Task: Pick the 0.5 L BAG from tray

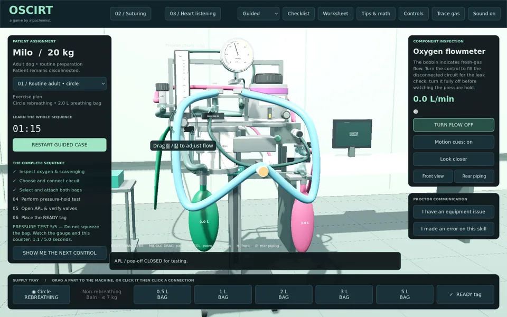Action: click(x=162, y=294)
